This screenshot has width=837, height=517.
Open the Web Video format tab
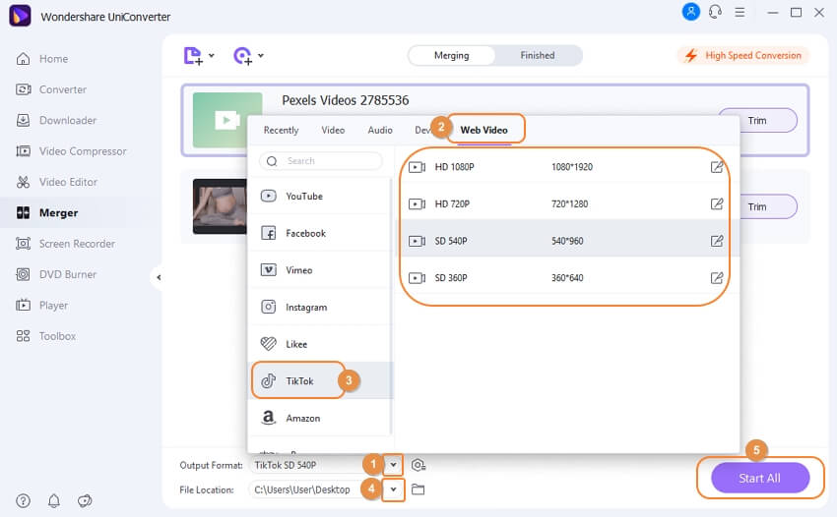[x=484, y=130]
